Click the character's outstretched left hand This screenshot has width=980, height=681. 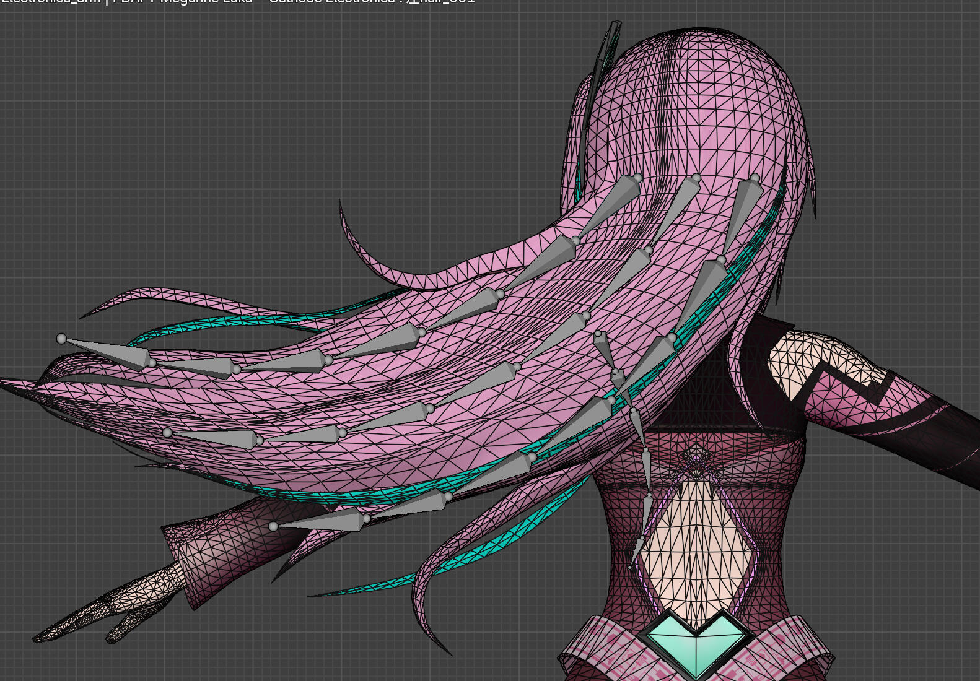click(x=105, y=613)
